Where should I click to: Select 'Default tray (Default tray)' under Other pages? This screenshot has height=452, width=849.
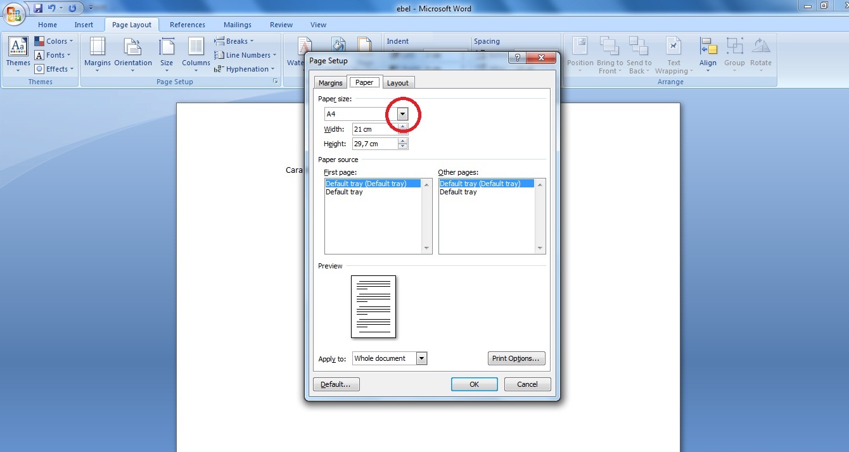pyautogui.click(x=487, y=184)
